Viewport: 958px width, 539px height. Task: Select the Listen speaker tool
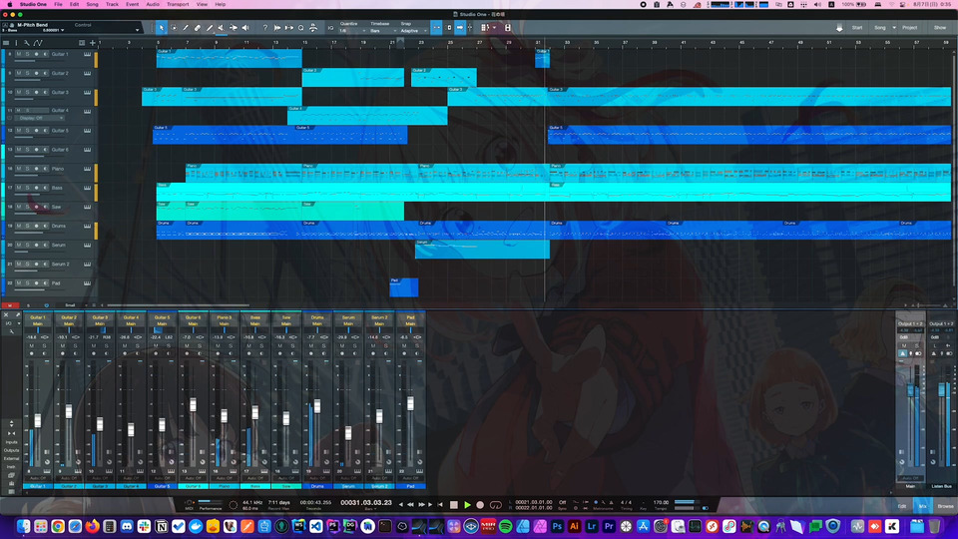245,28
